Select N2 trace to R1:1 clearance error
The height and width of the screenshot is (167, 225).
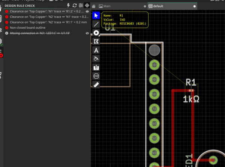(x=45, y=22)
